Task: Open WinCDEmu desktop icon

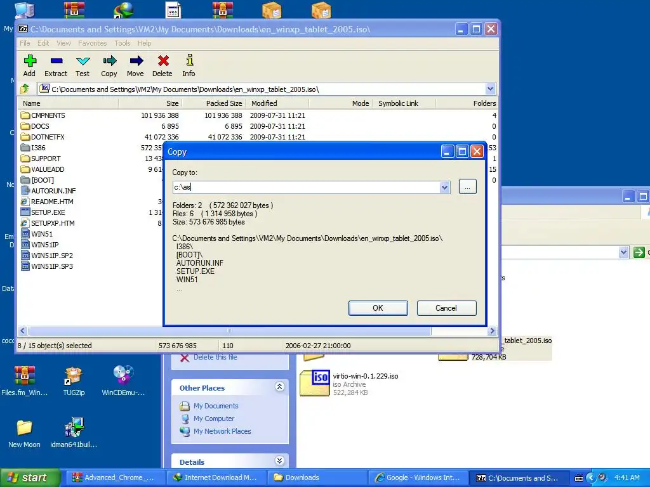Action: click(x=123, y=380)
